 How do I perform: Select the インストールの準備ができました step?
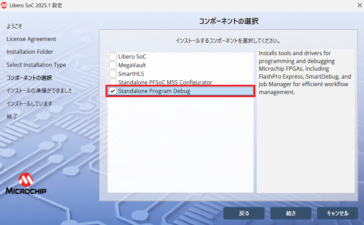(40, 91)
